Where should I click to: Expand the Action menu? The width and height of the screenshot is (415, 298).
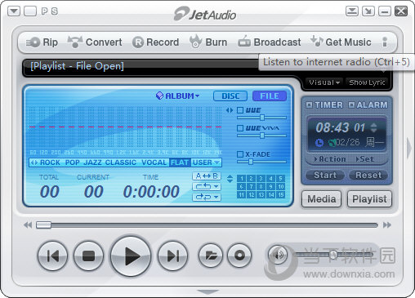329,159
